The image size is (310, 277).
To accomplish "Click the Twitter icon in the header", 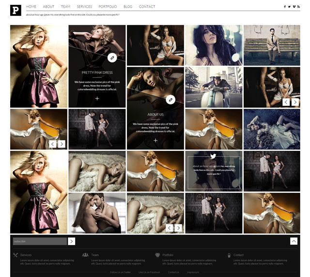I will (x=289, y=7).
